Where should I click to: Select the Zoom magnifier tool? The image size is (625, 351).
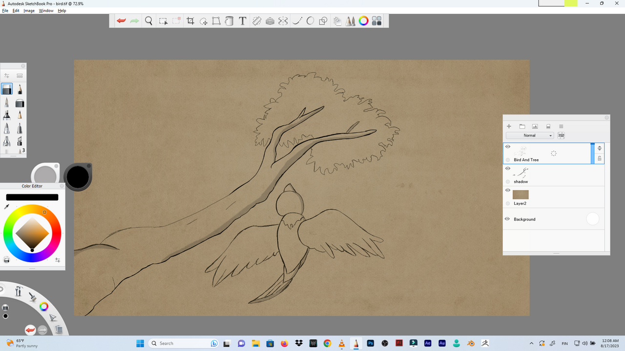point(149,21)
